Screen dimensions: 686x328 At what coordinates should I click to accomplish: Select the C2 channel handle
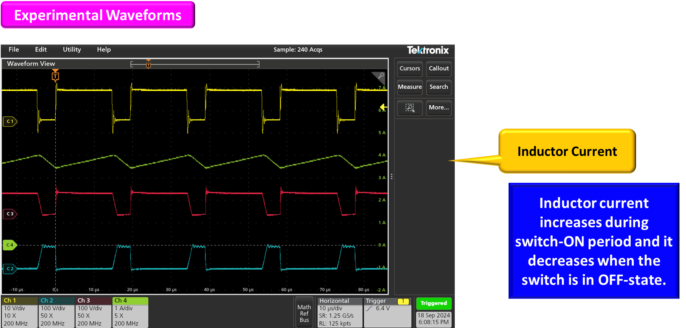point(10,269)
